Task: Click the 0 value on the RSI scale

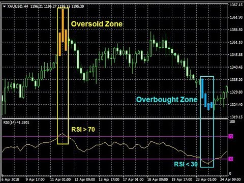Action: pos(230,173)
